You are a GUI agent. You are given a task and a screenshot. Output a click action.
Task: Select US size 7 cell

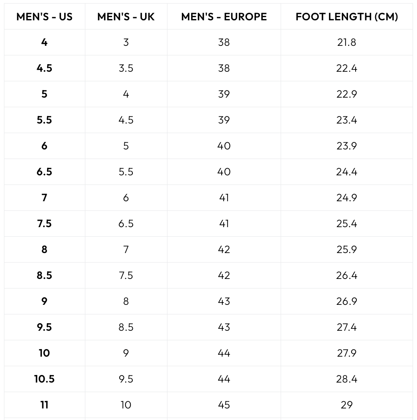44,198
